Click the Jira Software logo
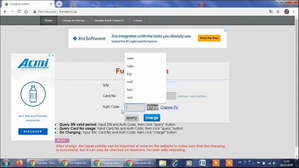The width and height of the screenshot is (299, 168). pyautogui.click(x=89, y=38)
